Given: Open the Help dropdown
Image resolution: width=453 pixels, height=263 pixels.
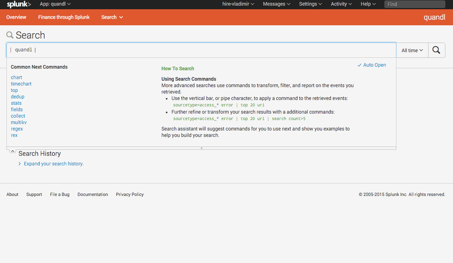Looking at the screenshot, I should (x=368, y=4).
